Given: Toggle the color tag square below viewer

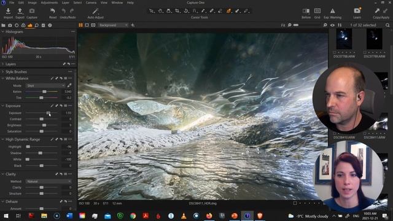Looking at the screenshot, I should tap(295, 203).
